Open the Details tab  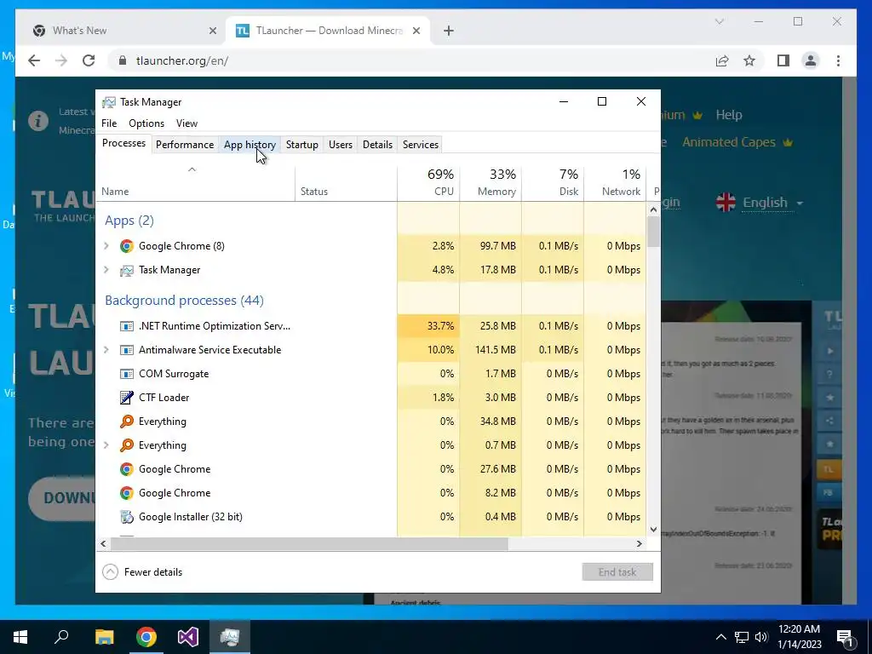(377, 145)
